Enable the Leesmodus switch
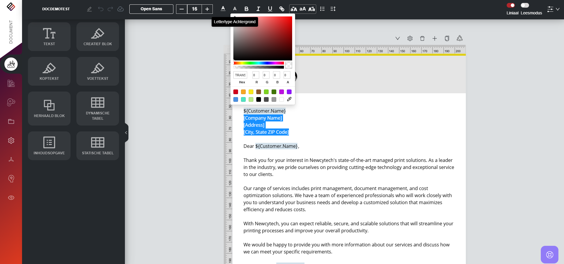The image size is (564, 264). tap(525, 5)
